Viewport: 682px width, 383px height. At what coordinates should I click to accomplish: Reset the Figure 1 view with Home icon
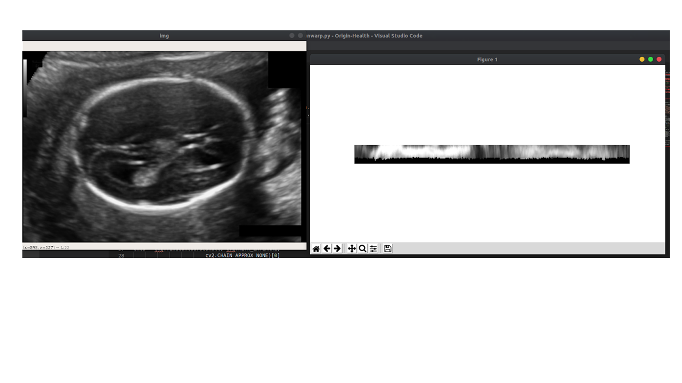tap(316, 248)
